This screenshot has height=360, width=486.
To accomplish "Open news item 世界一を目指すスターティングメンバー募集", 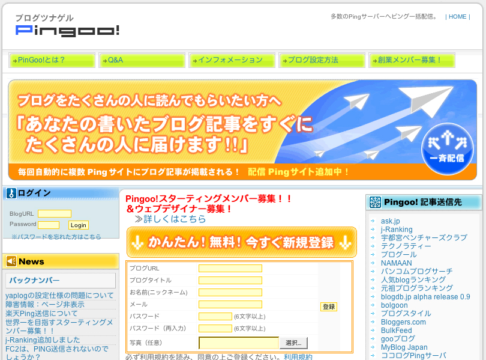I will [59, 326].
